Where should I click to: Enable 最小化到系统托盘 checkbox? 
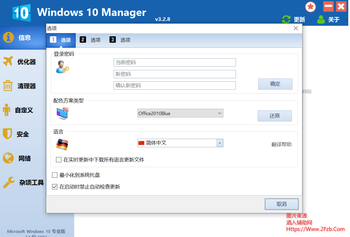[x=54, y=175]
